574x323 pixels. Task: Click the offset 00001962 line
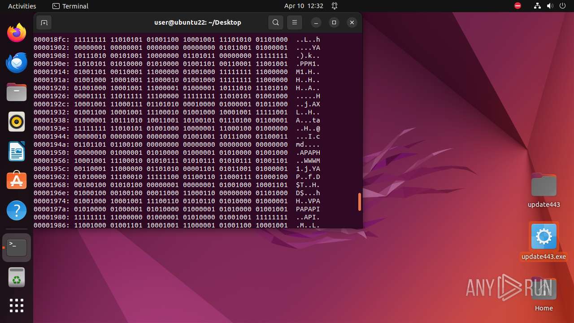(177, 177)
